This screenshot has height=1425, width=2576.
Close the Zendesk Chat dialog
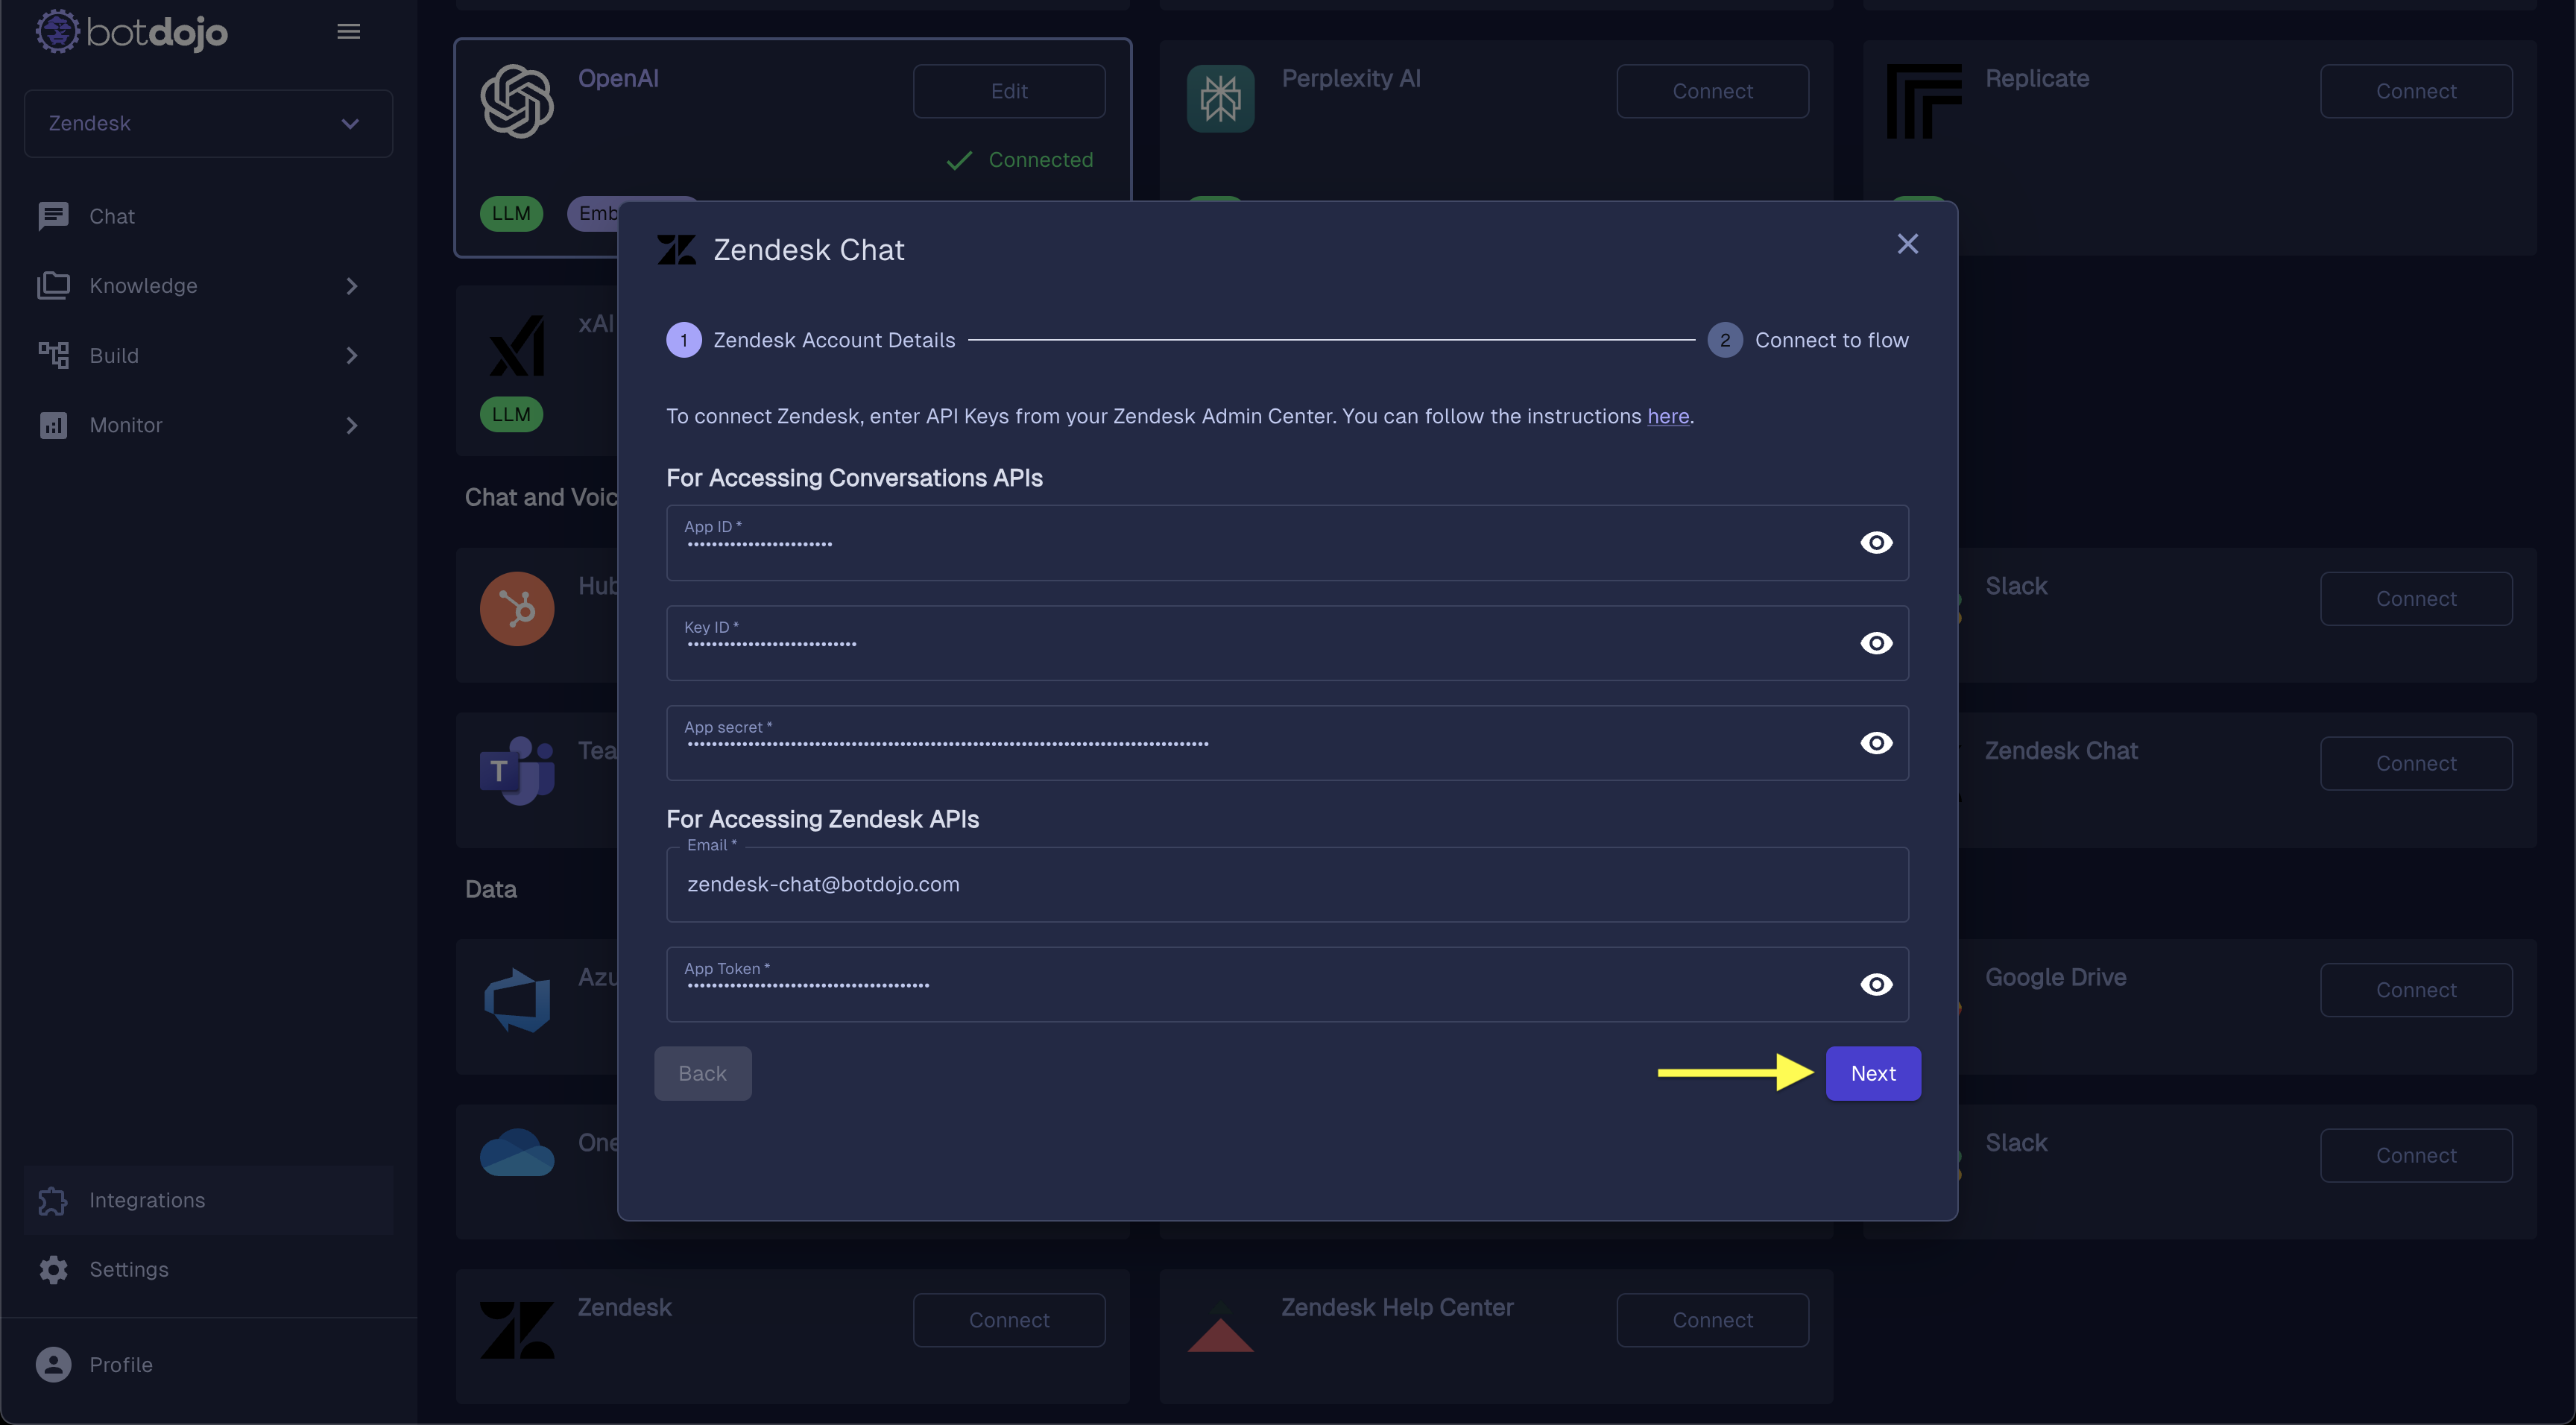tap(1907, 244)
